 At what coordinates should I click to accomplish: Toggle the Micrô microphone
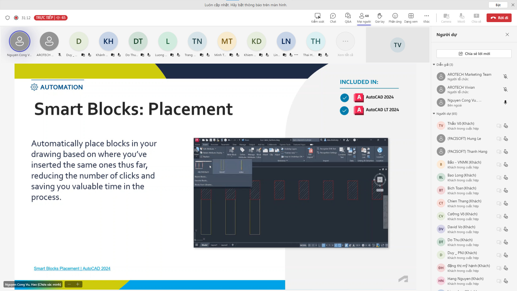[461, 18]
